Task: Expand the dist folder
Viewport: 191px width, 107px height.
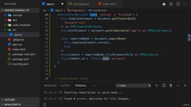Action: coord(5,20)
